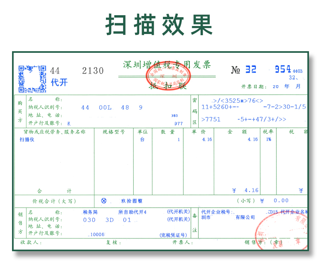The image size is (321, 264).
Task: Select cipher text -5+-+47/3+/>>
Action: click(262, 119)
